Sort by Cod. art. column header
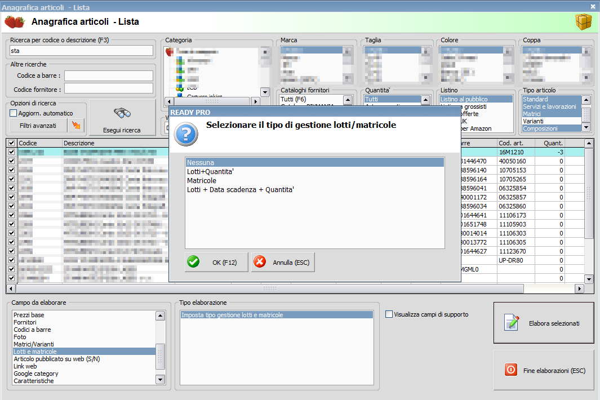The height and width of the screenshot is (400, 600). tap(516, 143)
